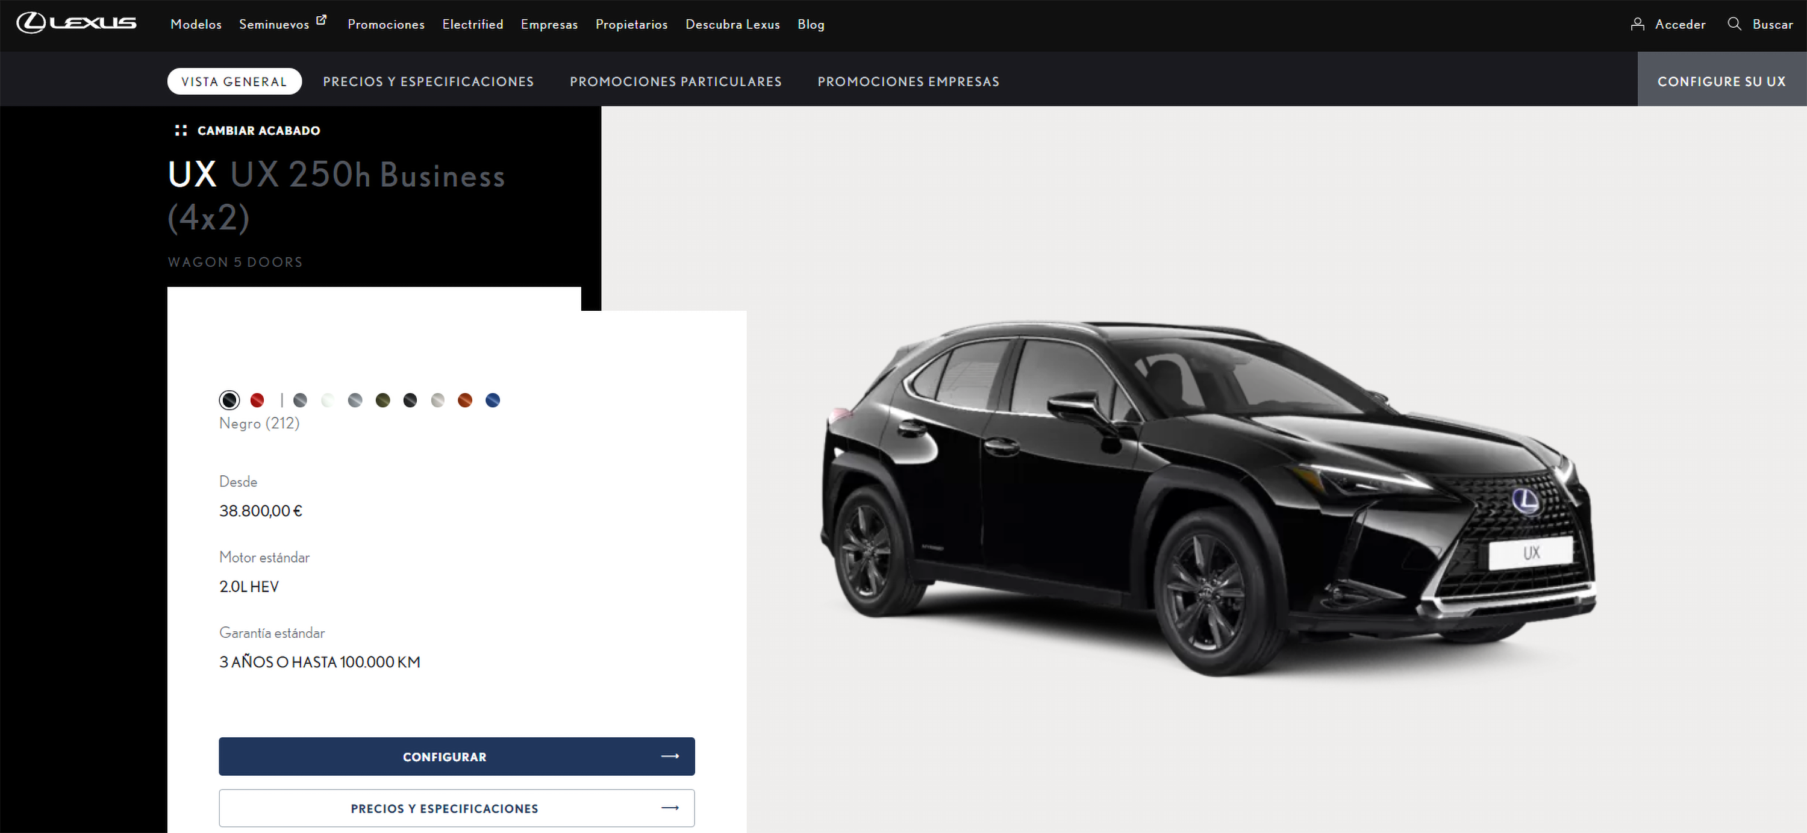1807x833 pixels.
Task: Click the Configure su UX button
Action: pyautogui.click(x=1721, y=81)
